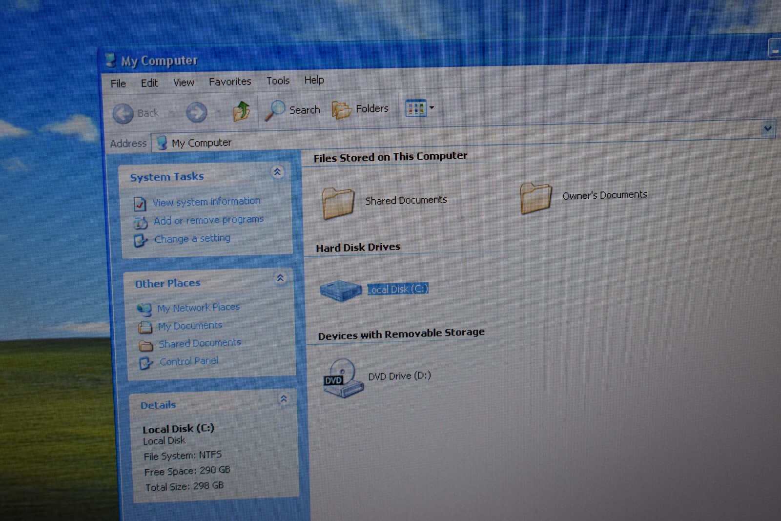The width and height of the screenshot is (781, 521).
Task: Expand the Address bar dropdown
Action: pyautogui.click(x=768, y=128)
